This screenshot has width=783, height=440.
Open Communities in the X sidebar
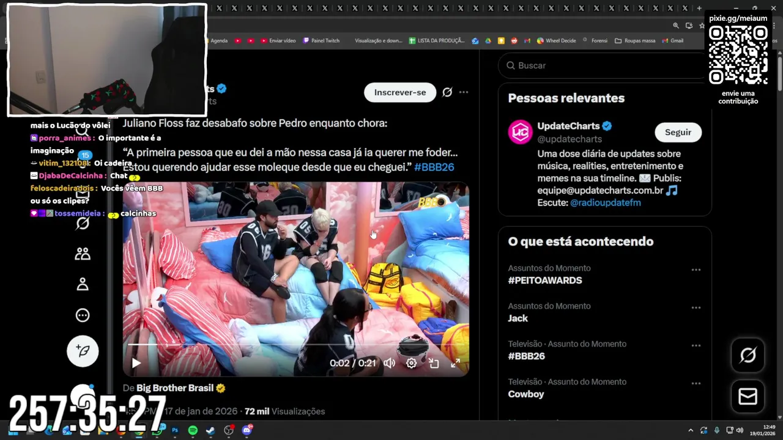[x=83, y=254]
